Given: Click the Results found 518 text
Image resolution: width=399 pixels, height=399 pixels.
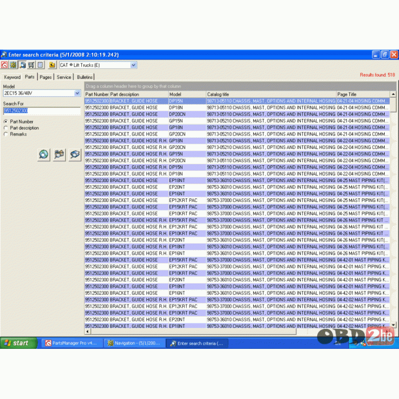Looking at the screenshot, I should (377, 75).
